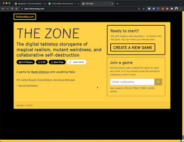Open the Caitlin Russell art link
This screenshot has height=142, width=184.
pos(29,80)
